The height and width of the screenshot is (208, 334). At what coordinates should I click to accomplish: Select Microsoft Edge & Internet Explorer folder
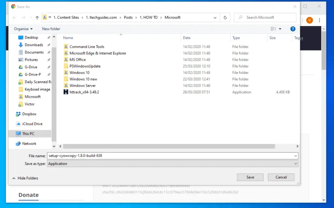click(98, 53)
